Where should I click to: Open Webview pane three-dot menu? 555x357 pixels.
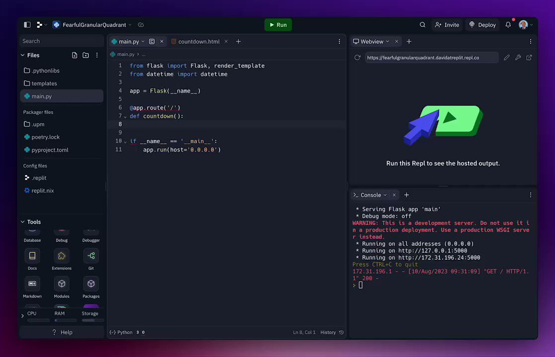point(530,41)
